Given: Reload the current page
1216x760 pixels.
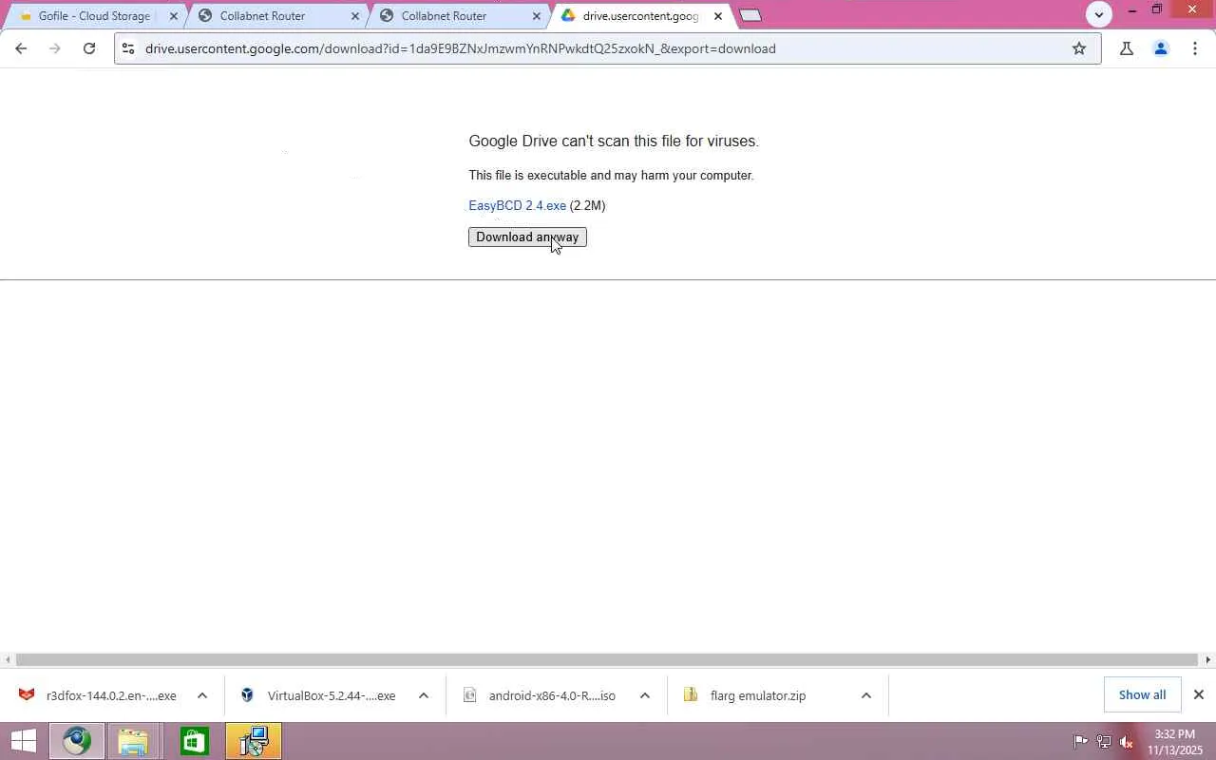Looking at the screenshot, I should point(89,48).
